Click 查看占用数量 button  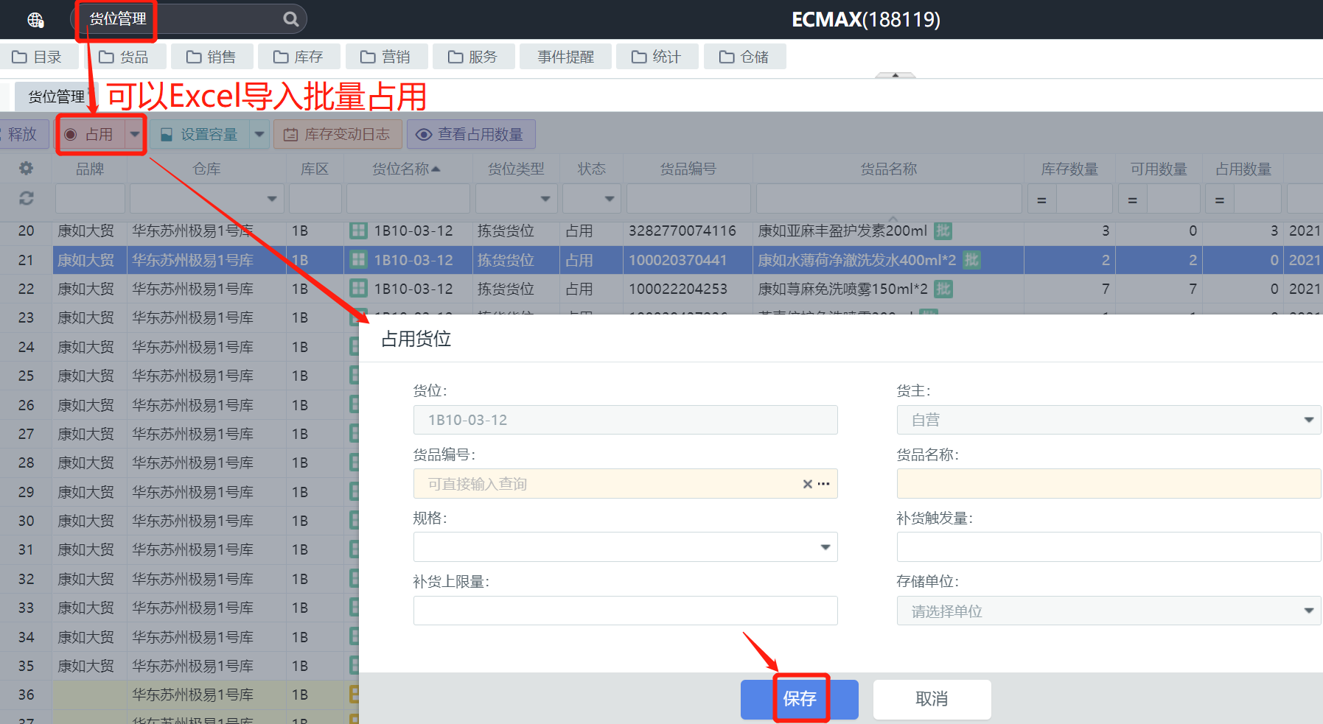(x=471, y=134)
